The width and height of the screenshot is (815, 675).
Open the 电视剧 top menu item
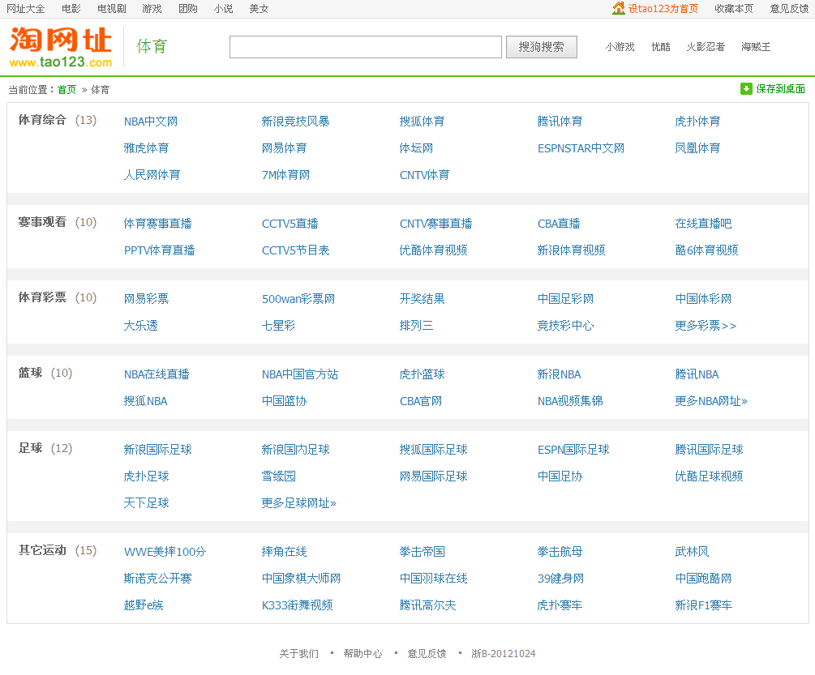click(x=111, y=9)
